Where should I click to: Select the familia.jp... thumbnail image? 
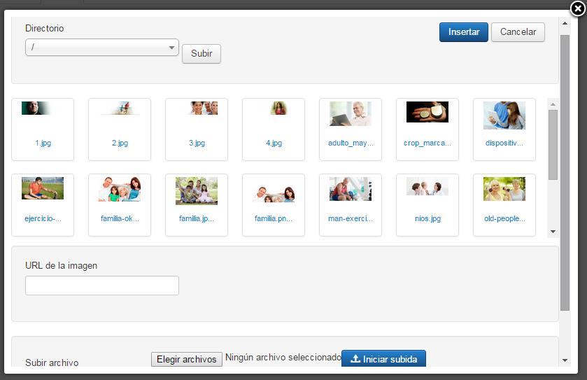[197, 191]
